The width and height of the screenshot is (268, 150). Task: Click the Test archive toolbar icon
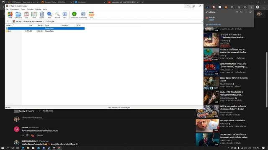click(x=26, y=15)
